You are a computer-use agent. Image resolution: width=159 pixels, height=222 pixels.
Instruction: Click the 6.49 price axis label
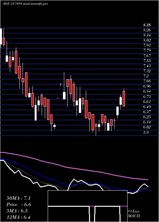147,107
